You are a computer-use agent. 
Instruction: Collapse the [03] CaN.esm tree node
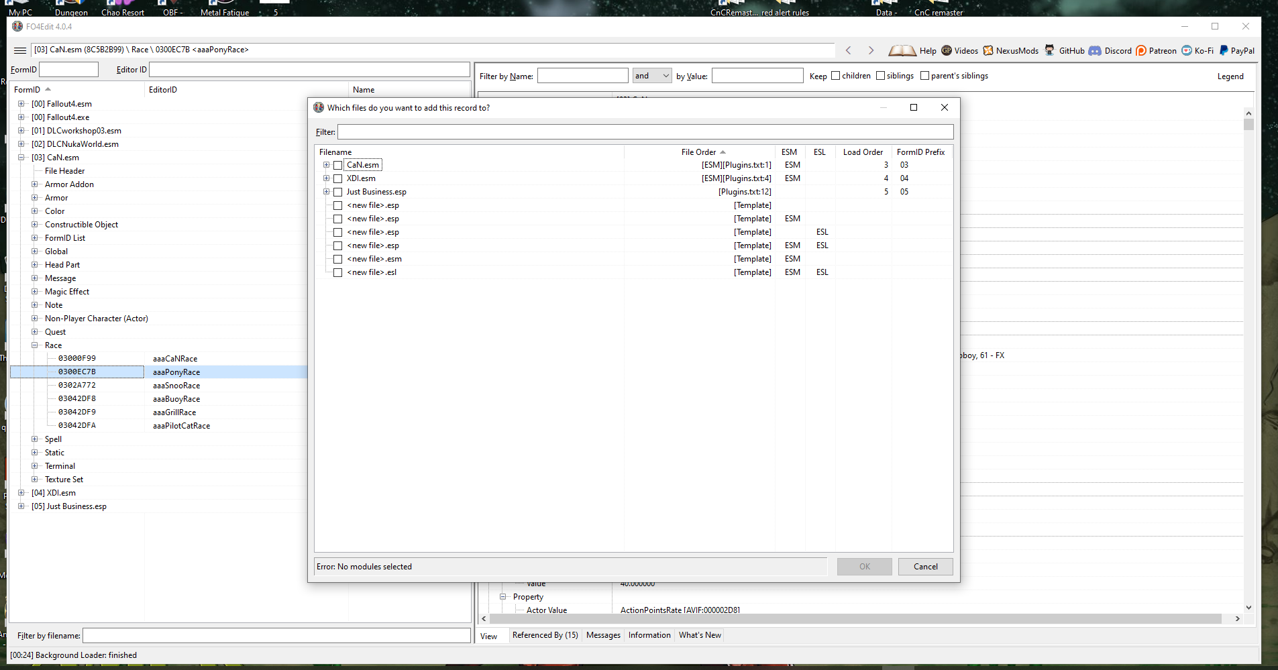pos(21,158)
